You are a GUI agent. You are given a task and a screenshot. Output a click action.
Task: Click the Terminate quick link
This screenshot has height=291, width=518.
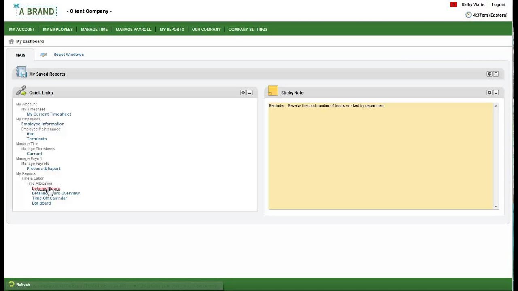pyautogui.click(x=36, y=139)
